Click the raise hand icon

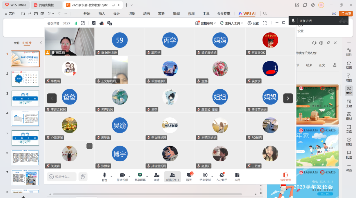[83, 177]
